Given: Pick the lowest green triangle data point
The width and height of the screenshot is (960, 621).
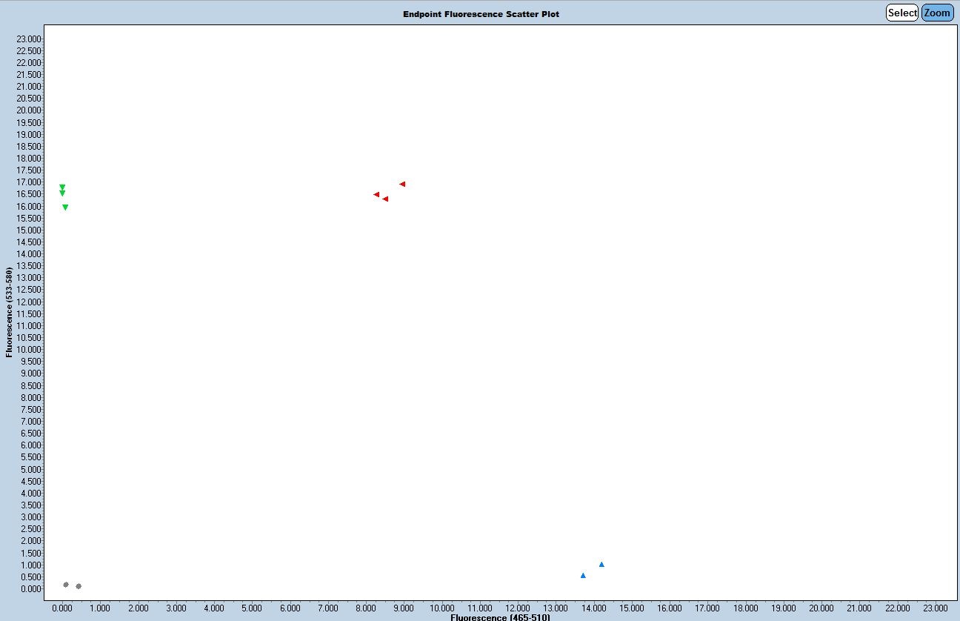Looking at the screenshot, I should click(65, 207).
